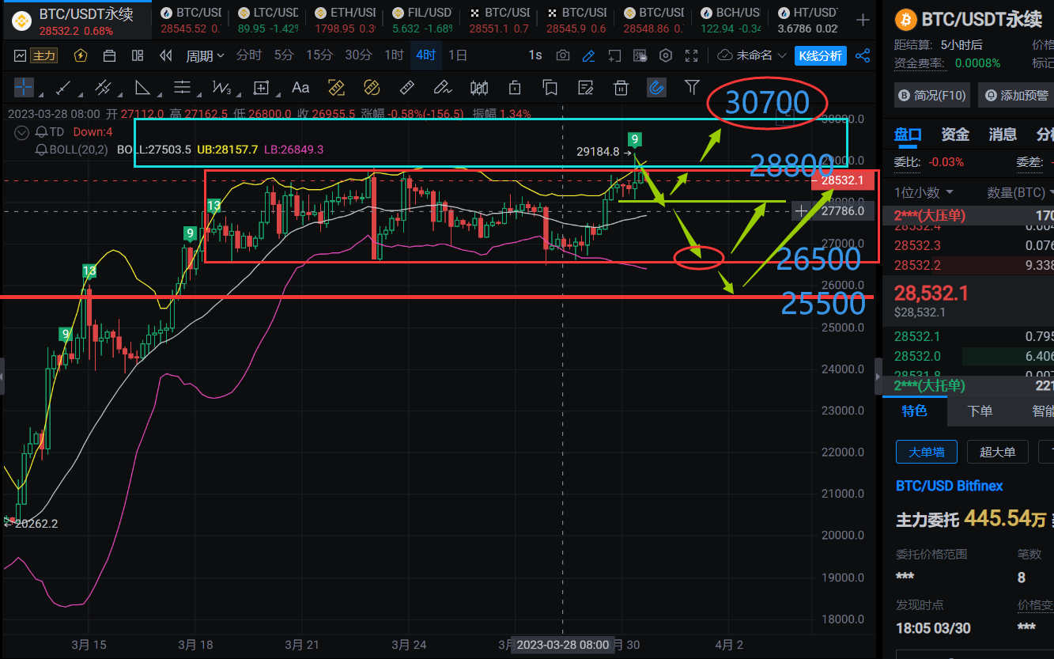Click the trash icon to delete drawings
The width and height of the screenshot is (1054, 659).
(x=621, y=88)
